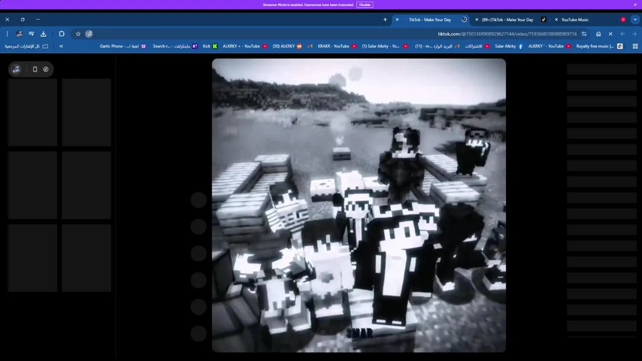Click the Minecraft video player
This screenshot has width=642, height=361.
[359, 206]
